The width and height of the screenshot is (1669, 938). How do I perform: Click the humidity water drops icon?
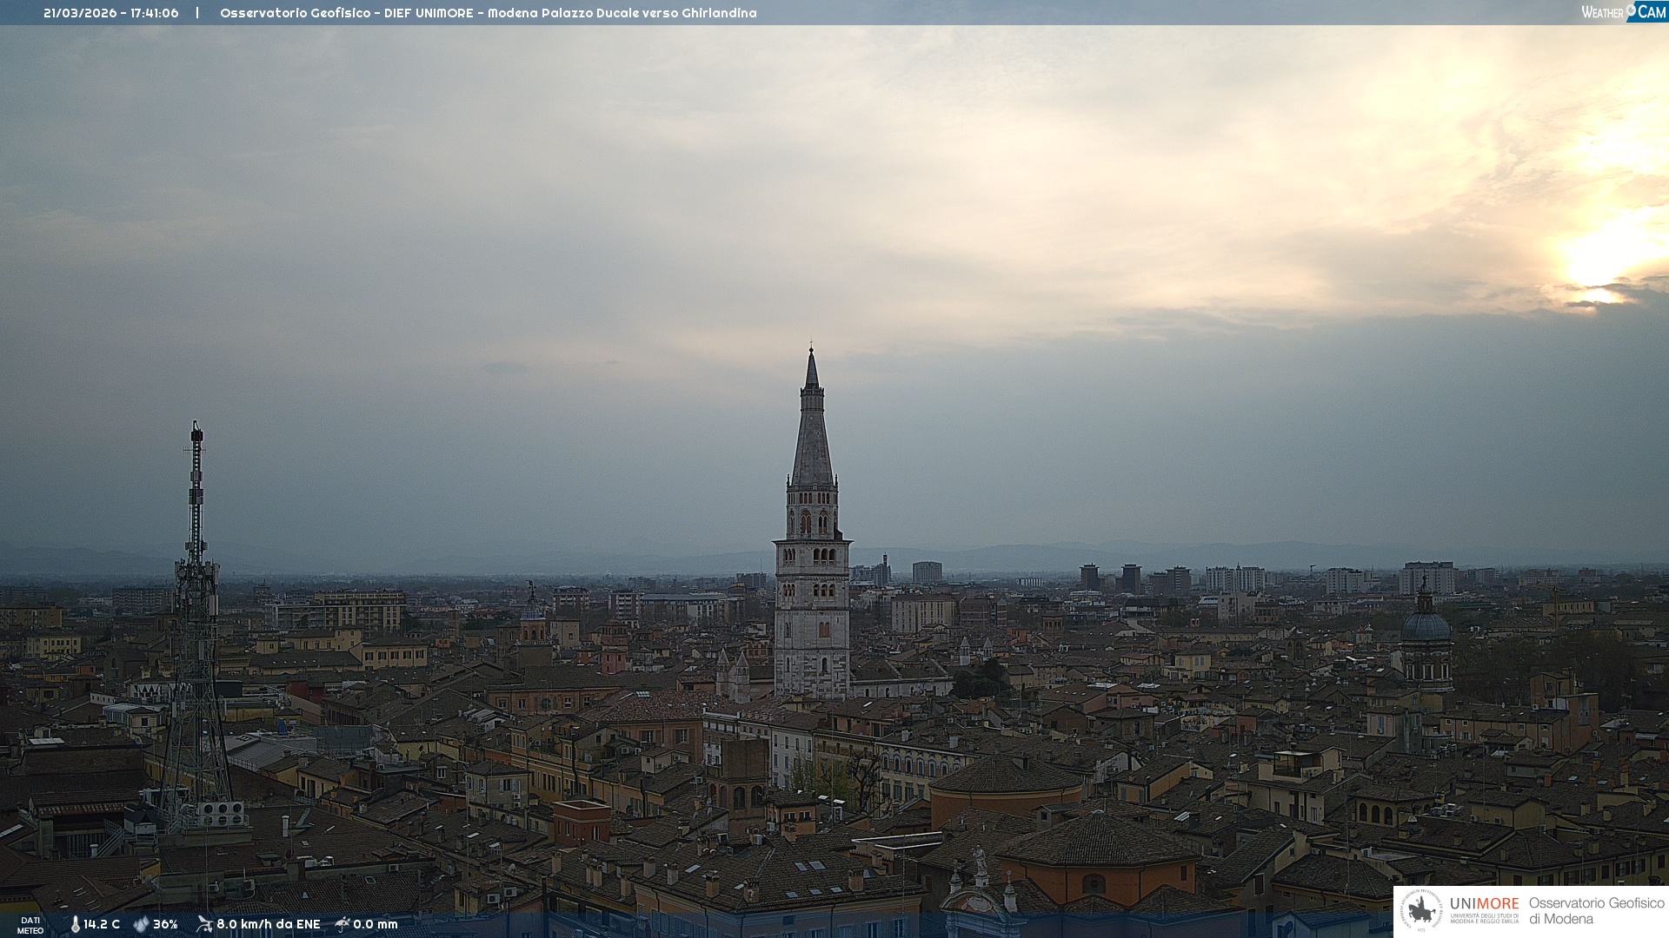click(141, 925)
